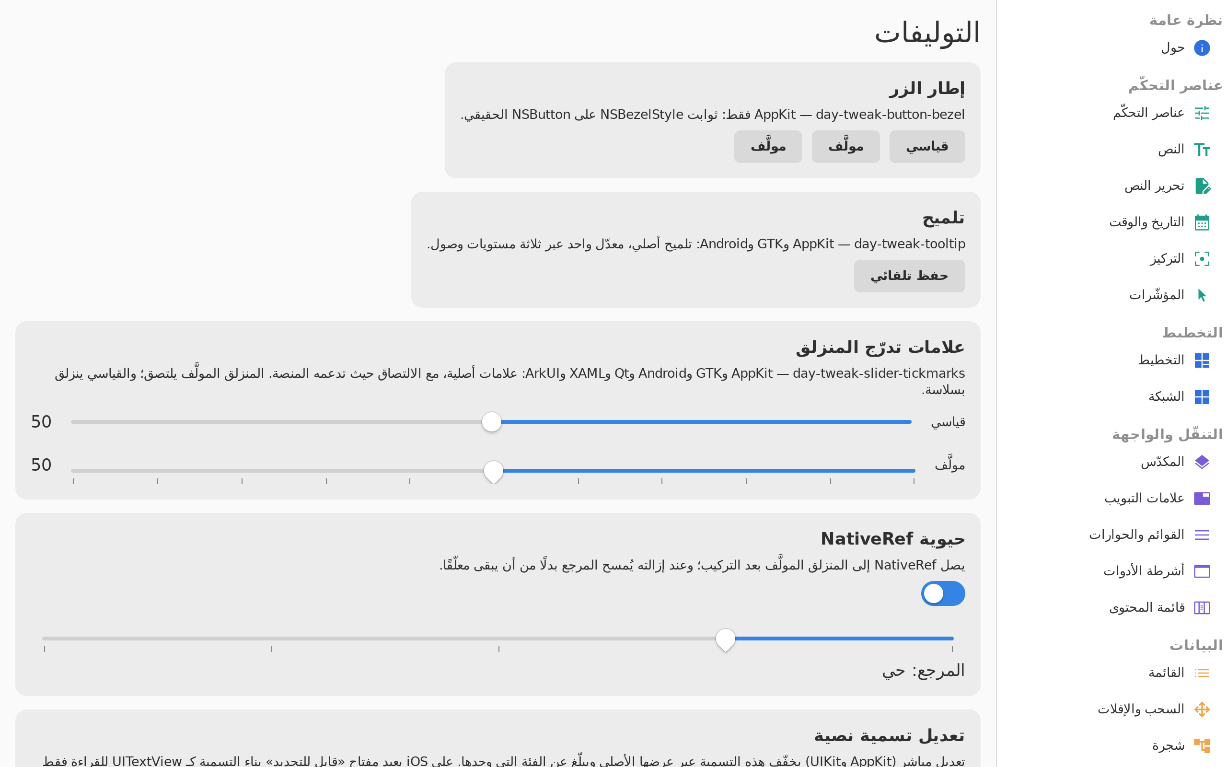Screen dimensions: 1227x767
Task: Toggle the NativeRef liveness switch
Action: tap(943, 593)
